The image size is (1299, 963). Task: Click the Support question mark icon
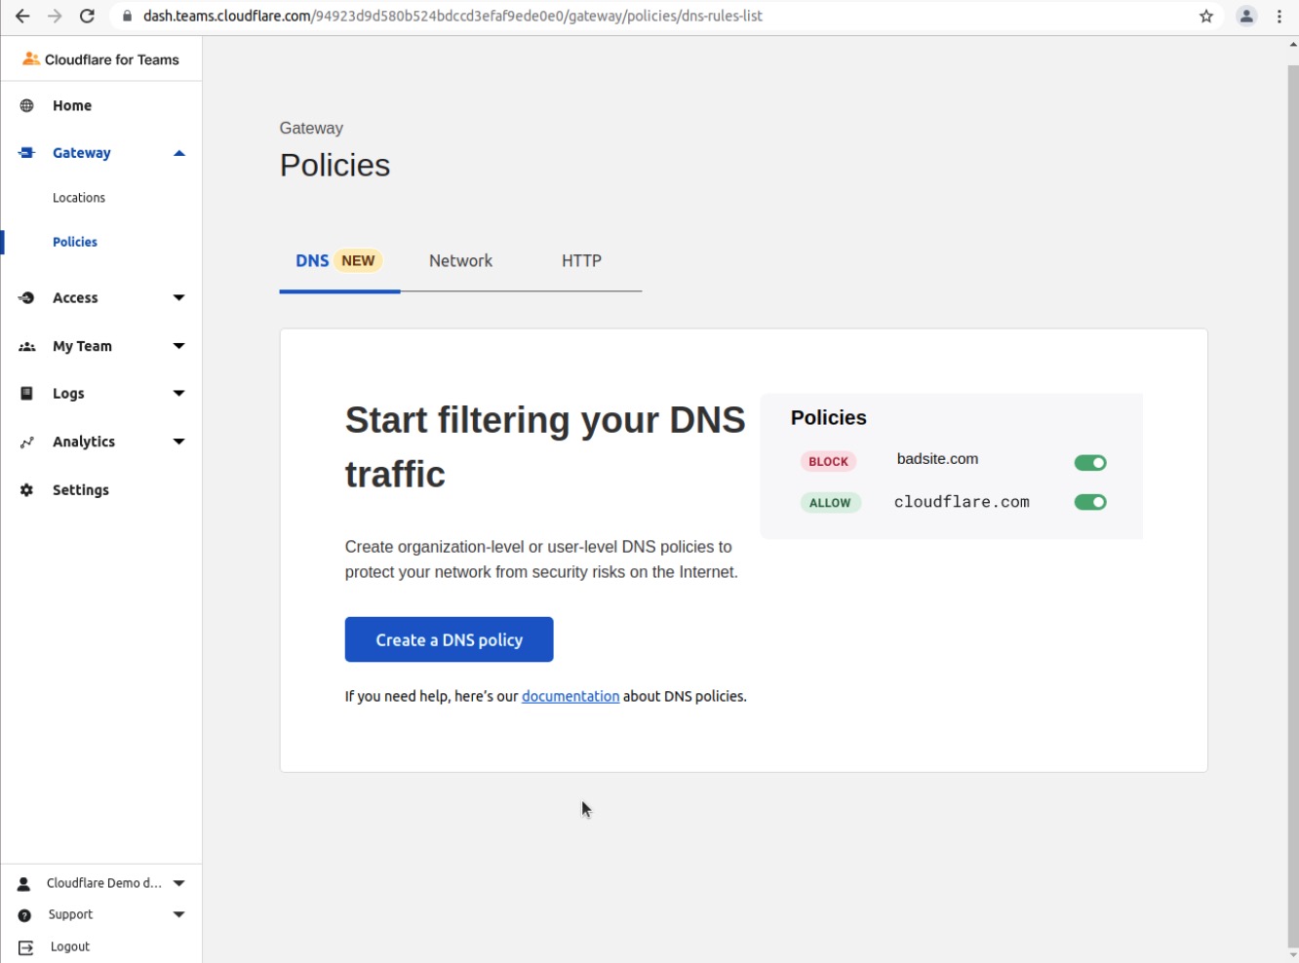[24, 915]
